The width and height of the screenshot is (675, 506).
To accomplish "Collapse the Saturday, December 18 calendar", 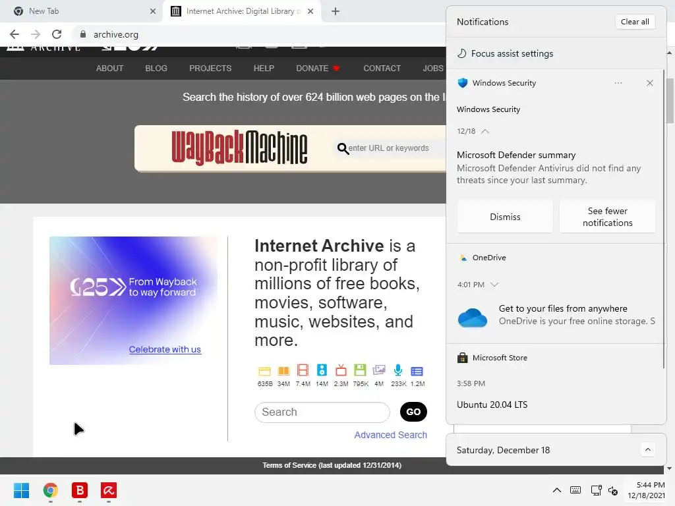I will [647, 449].
